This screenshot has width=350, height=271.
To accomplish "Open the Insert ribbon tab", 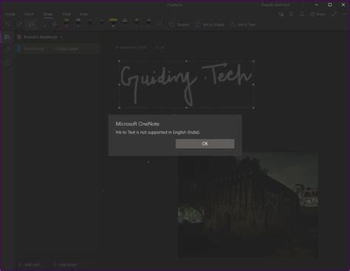I will point(29,14).
